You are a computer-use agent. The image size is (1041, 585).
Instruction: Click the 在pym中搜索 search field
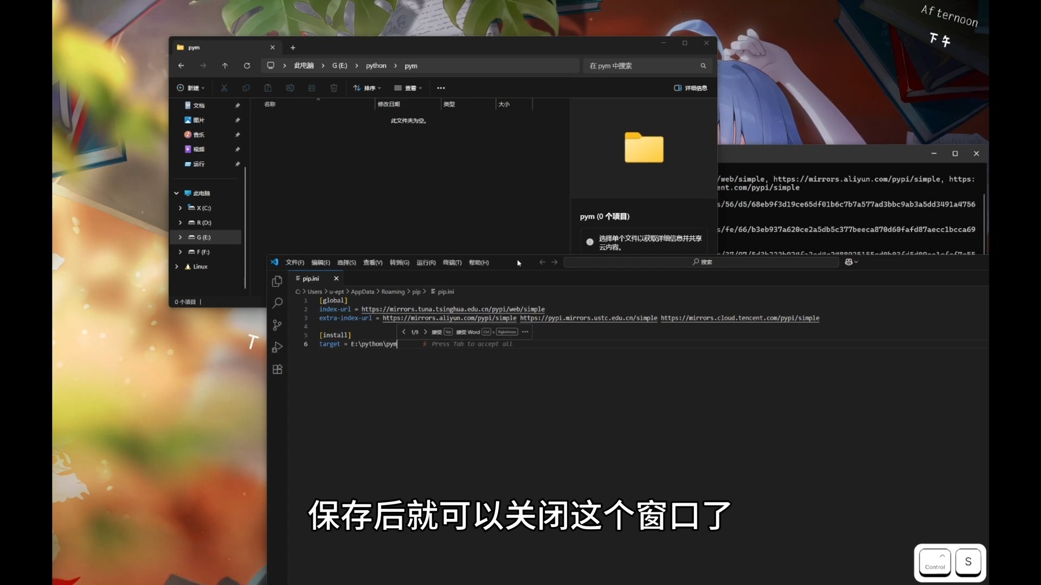pyautogui.click(x=642, y=66)
